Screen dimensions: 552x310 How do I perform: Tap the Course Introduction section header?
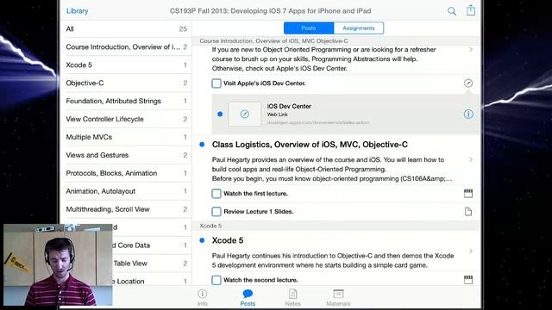pos(336,40)
